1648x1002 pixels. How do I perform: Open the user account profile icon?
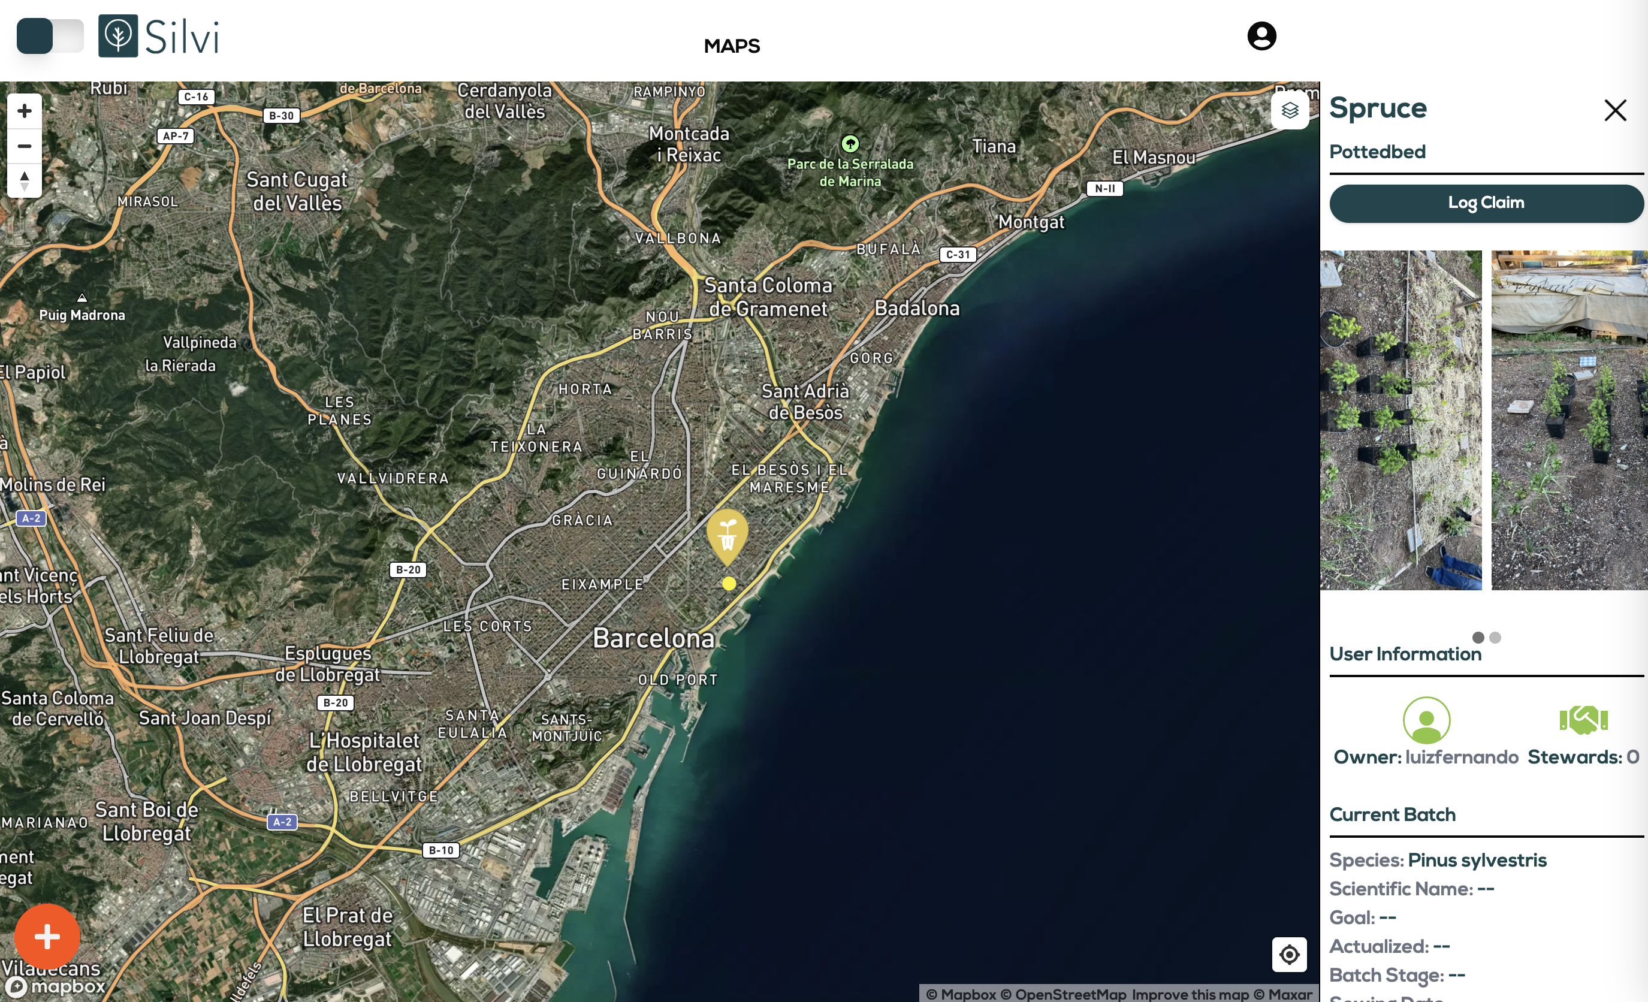(1261, 36)
